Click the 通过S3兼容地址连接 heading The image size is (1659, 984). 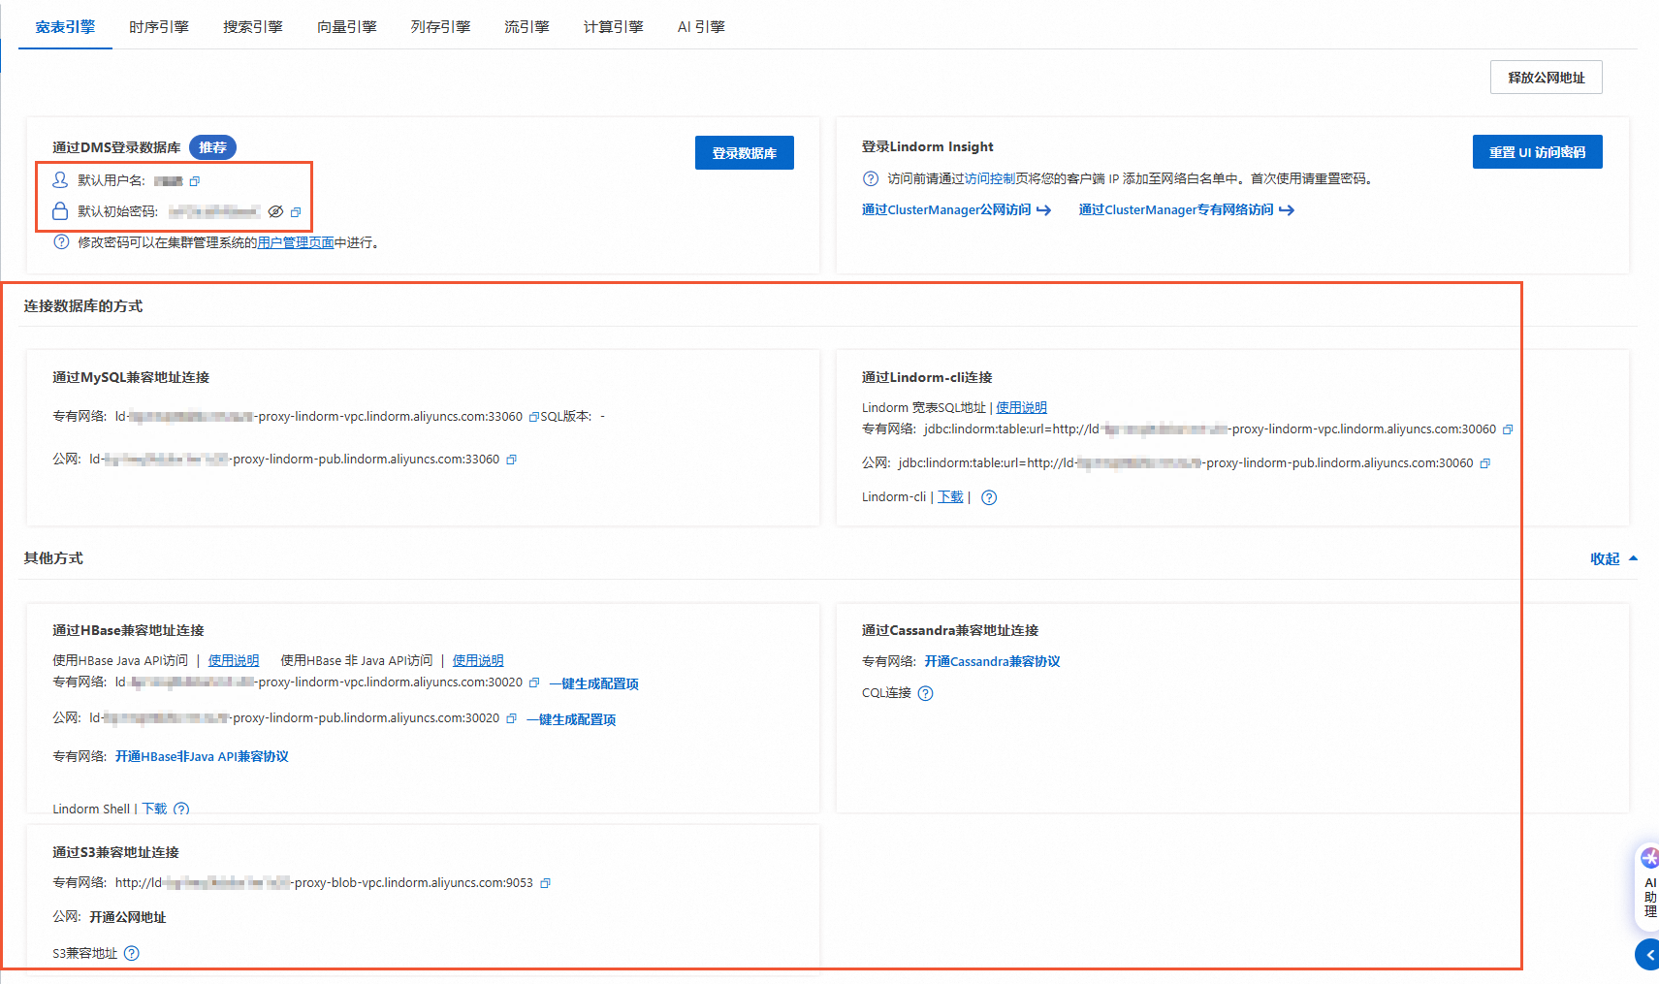pyautogui.click(x=115, y=853)
